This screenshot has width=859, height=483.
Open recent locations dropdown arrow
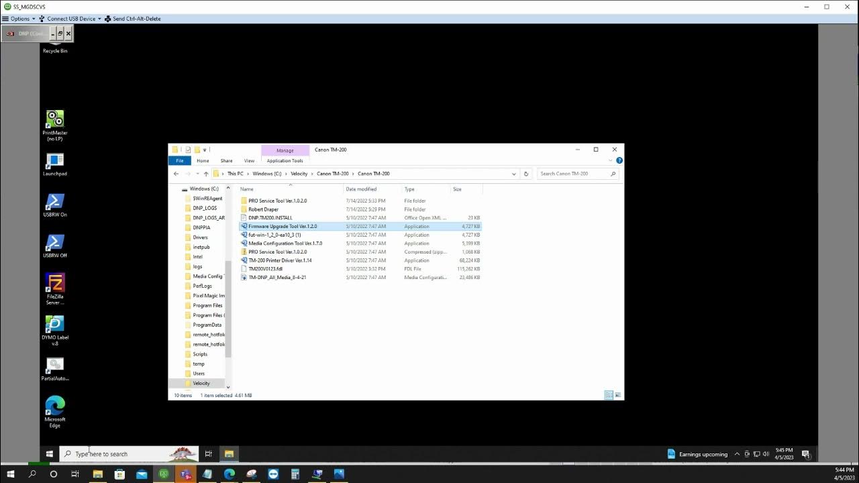pyautogui.click(x=197, y=174)
